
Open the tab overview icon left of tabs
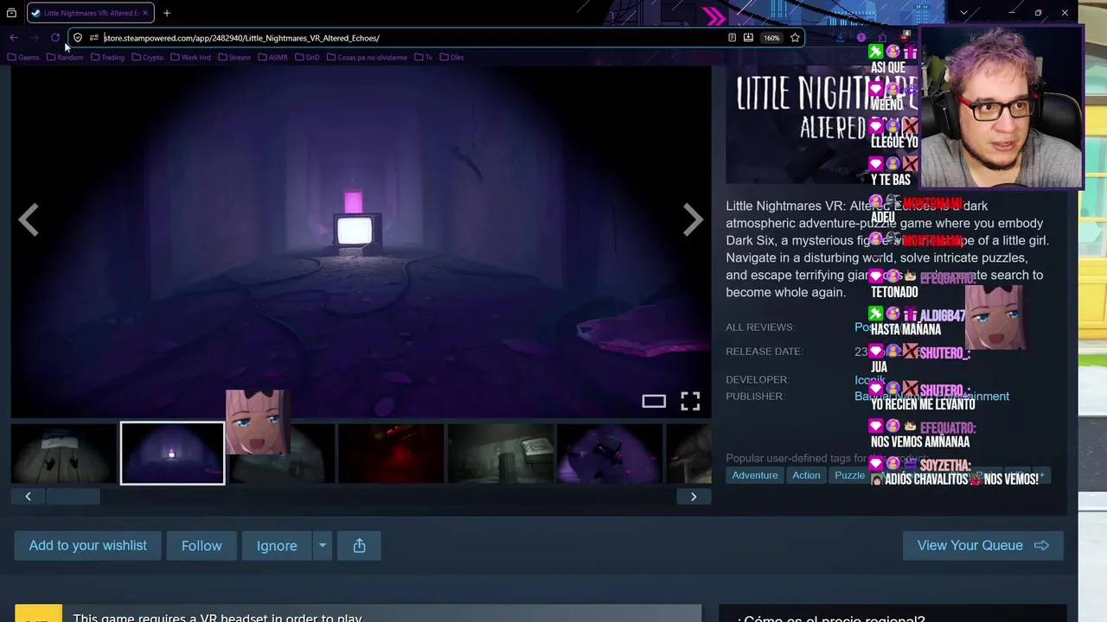(x=11, y=13)
